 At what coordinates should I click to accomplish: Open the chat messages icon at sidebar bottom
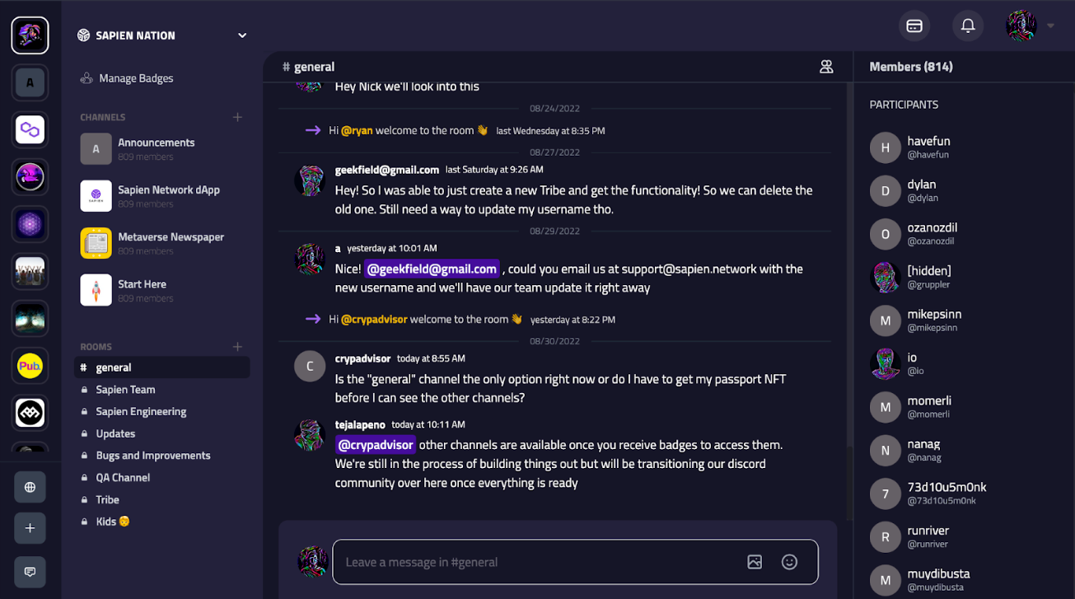[30, 572]
